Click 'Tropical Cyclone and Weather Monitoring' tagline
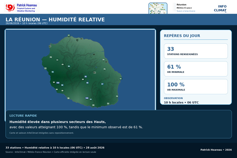 (26, 10)
